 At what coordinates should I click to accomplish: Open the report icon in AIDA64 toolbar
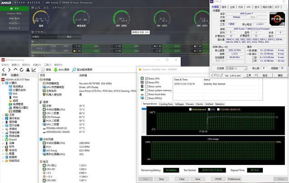43,70
